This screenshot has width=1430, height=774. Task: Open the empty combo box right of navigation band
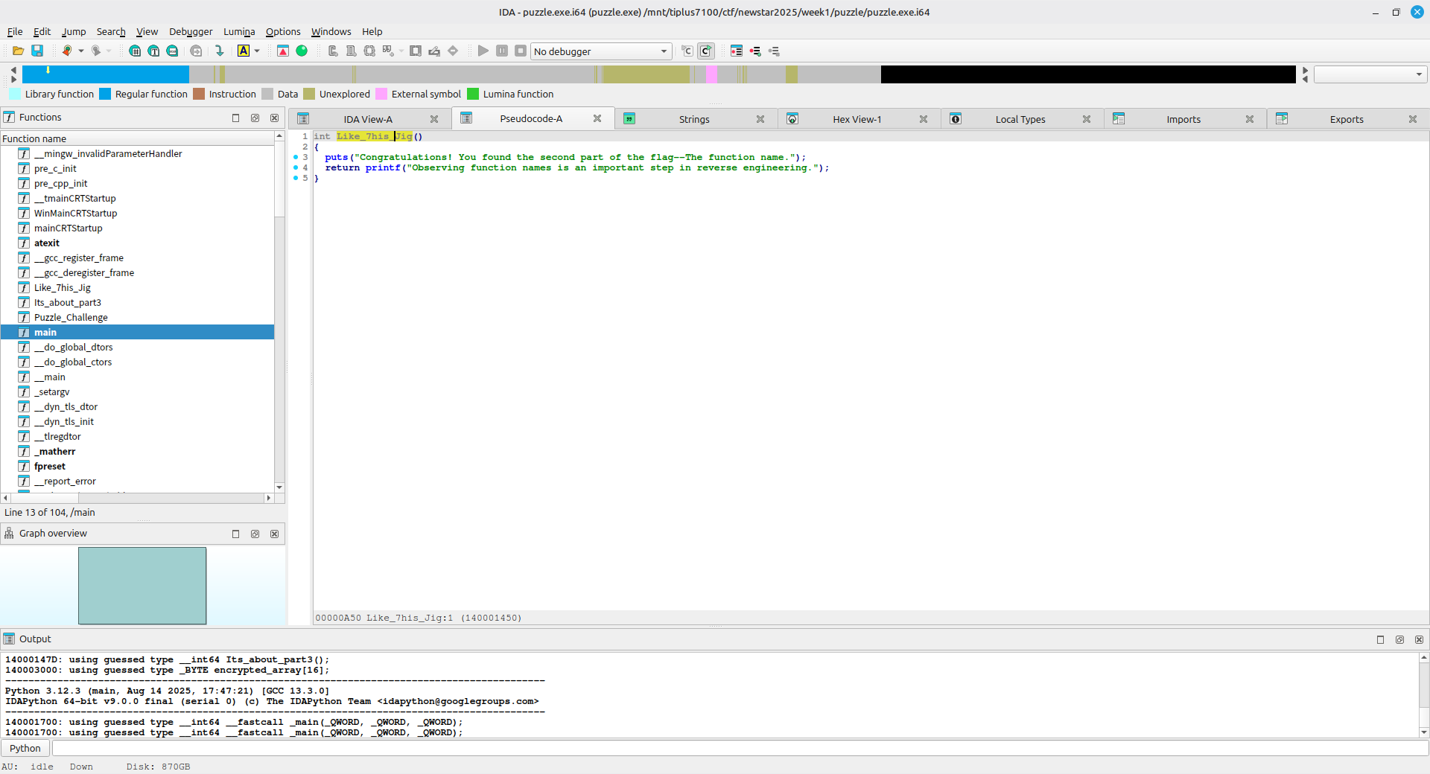point(1369,74)
